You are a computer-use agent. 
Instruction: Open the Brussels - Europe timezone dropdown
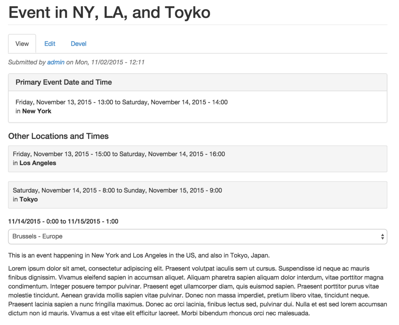click(x=197, y=237)
